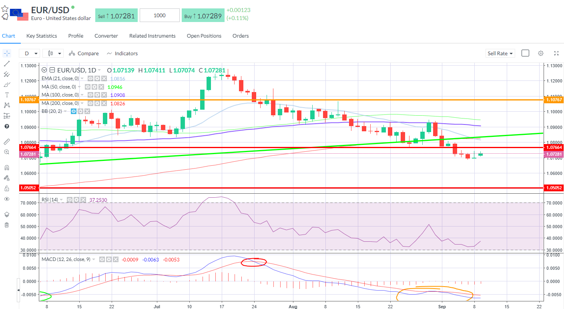Tick the checkbox next to Sell Rate
Screen dimensions: 564x309
[525, 53]
